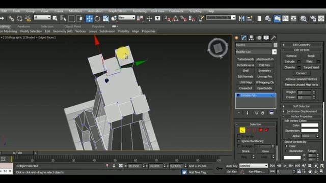Toggle the selection lock icon
The height and width of the screenshot is (183, 326).
pos(114,166)
